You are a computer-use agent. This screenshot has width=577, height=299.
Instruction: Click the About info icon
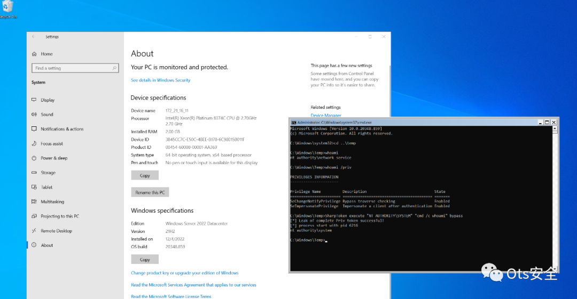(x=34, y=245)
